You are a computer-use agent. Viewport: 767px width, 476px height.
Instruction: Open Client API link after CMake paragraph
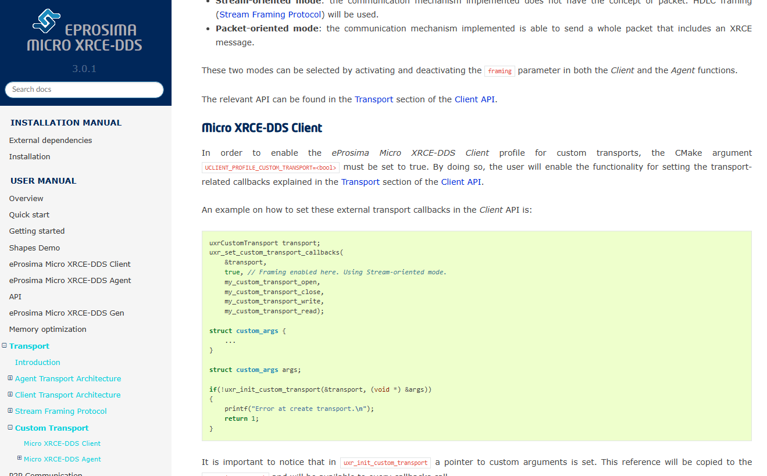coord(461,182)
